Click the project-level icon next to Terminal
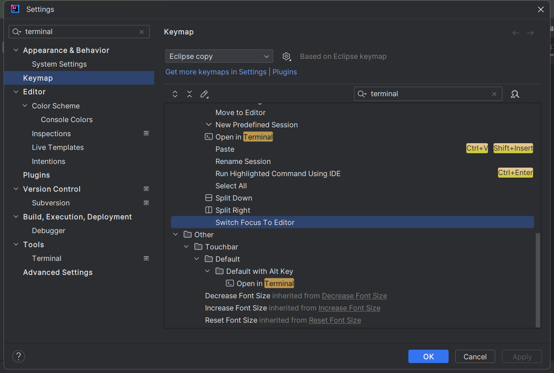Screen dimensions: 554x373 146,258
